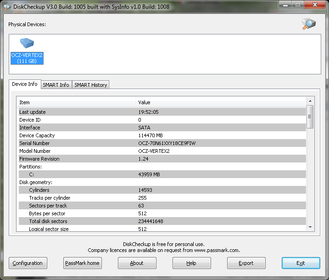Open the SMART History tab
This screenshot has width=329, height=280.
[x=91, y=85]
